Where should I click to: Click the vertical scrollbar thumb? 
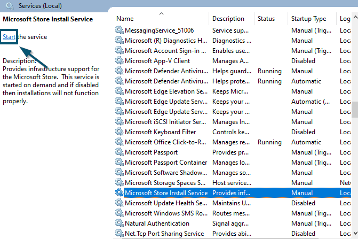click(x=355, y=110)
